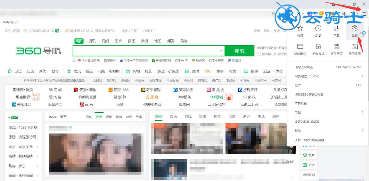369x181 pixels.
Task: Open the 淘宝网·特卖 link
Action: 23,90
